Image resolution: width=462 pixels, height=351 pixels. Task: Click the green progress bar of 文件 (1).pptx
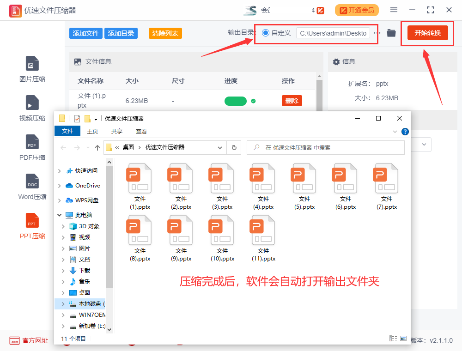click(x=236, y=101)
